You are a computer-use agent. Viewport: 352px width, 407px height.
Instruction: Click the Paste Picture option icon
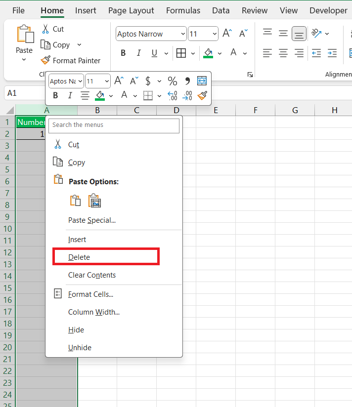click(94, 201)
